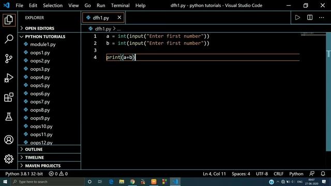This screenshot has height=186, width=331.
Task: Open Cortana from the taskbar
Action: 89,181
